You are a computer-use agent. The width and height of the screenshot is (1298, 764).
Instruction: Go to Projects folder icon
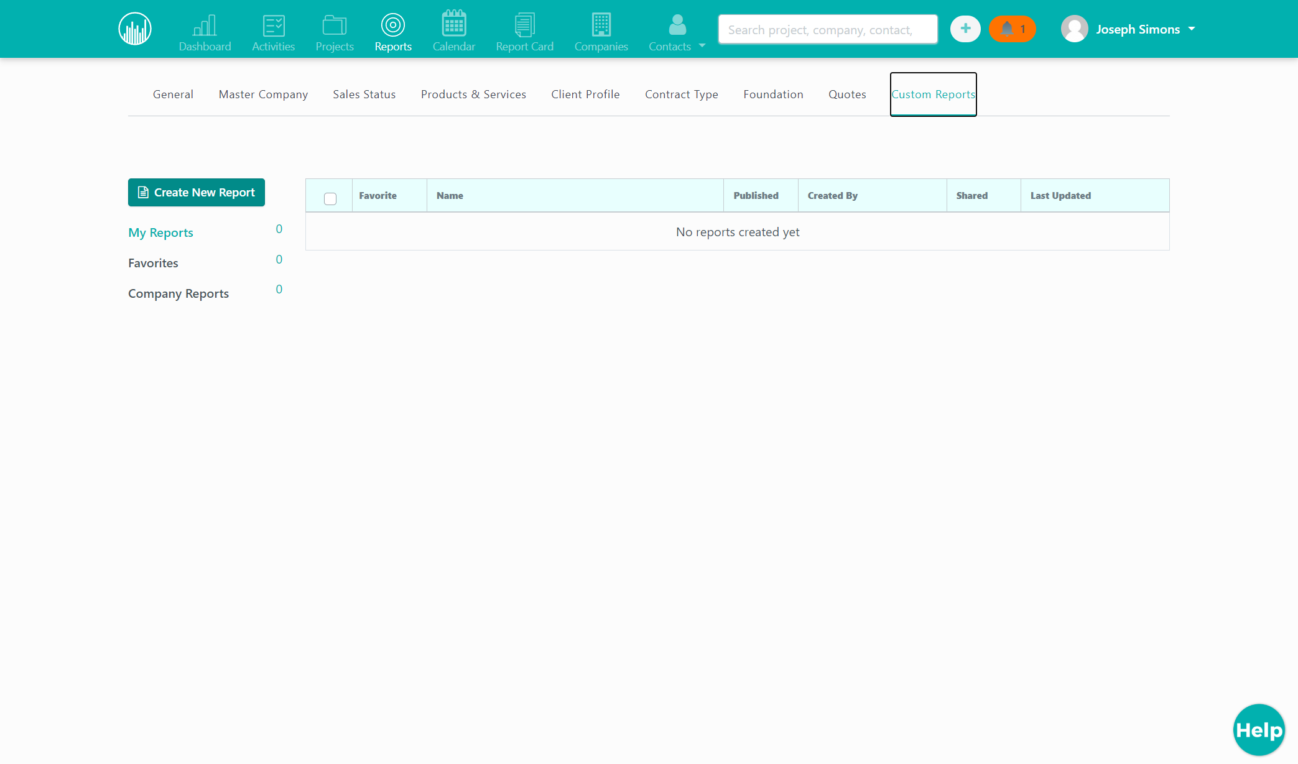point(335,25)
